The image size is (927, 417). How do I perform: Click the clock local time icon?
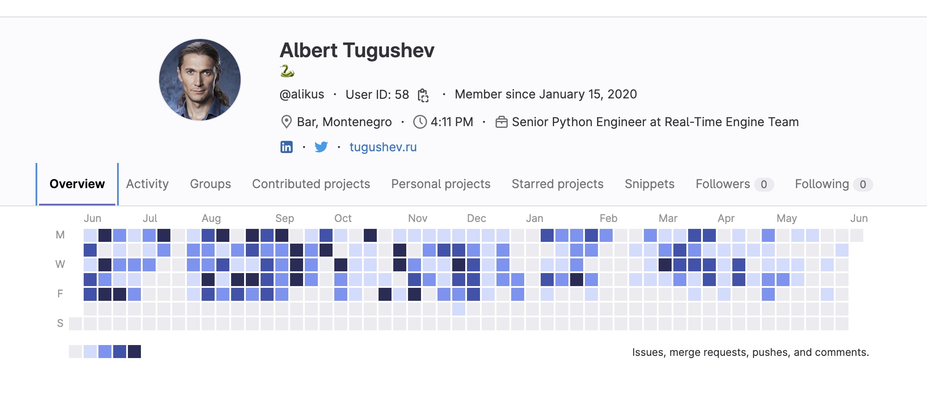(420, 122)
